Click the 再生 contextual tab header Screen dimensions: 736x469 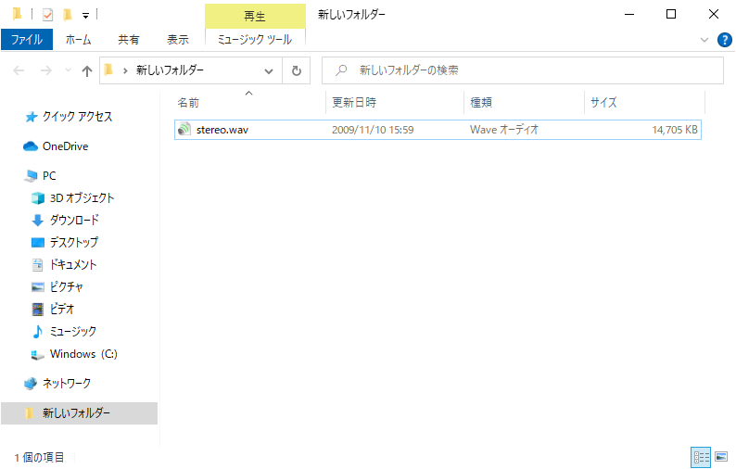point(255,17)
